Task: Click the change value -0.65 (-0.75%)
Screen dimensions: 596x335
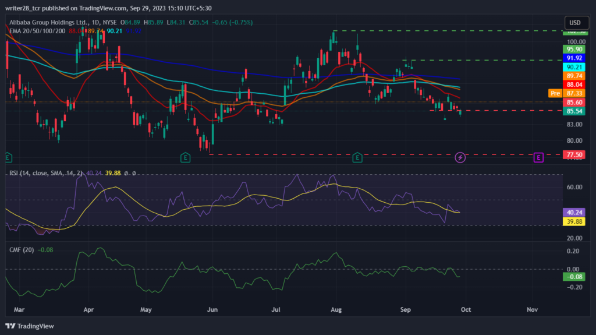Action: pos(232,23)
